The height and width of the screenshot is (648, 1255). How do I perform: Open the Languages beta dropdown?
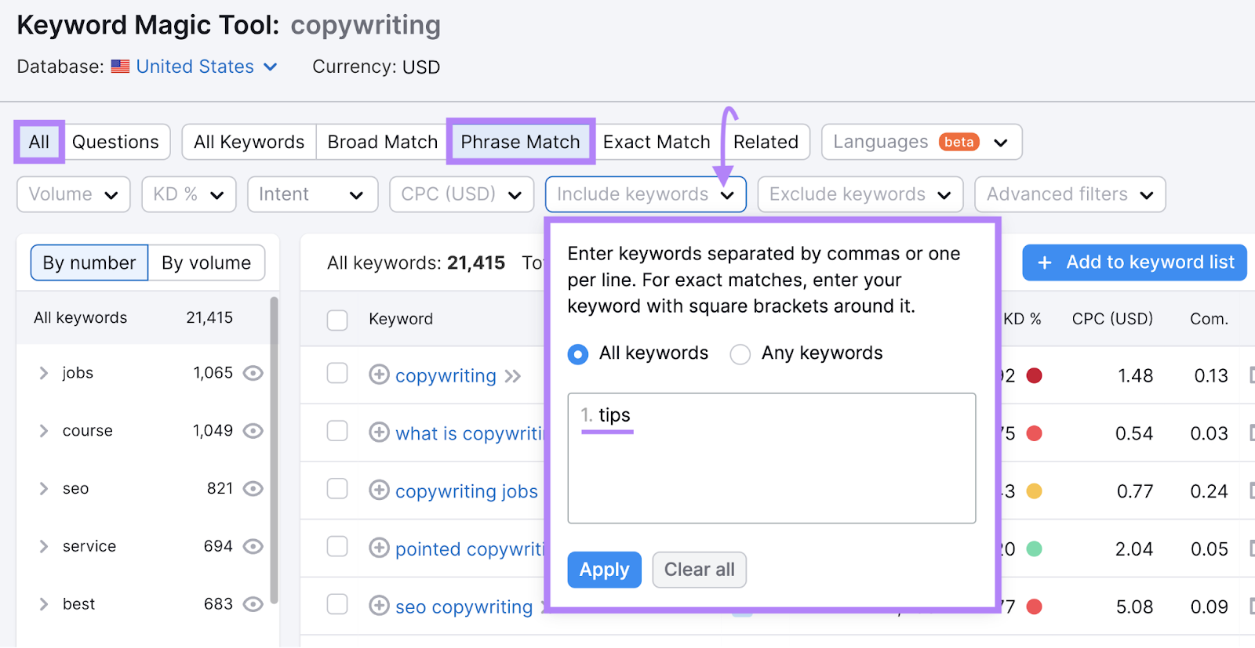click(922, 142)
